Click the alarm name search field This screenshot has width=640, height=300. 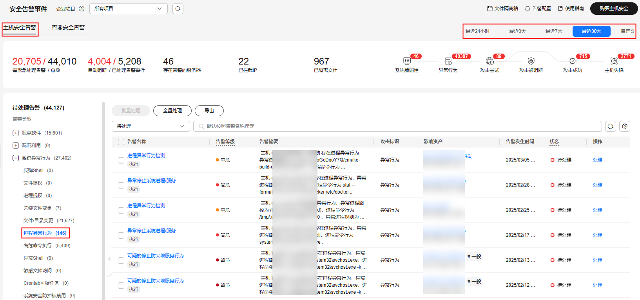coord(397,126)
